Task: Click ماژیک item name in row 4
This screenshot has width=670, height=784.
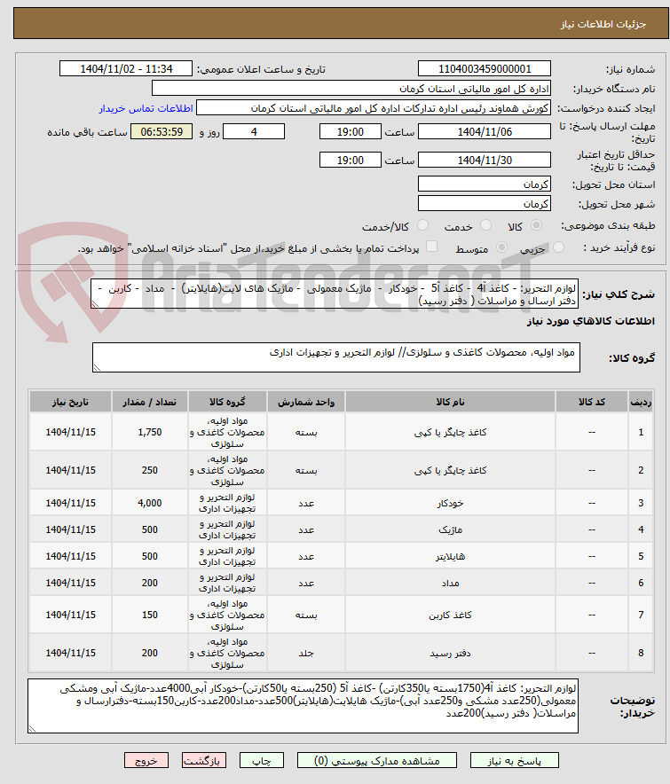Action: [450, 529]
